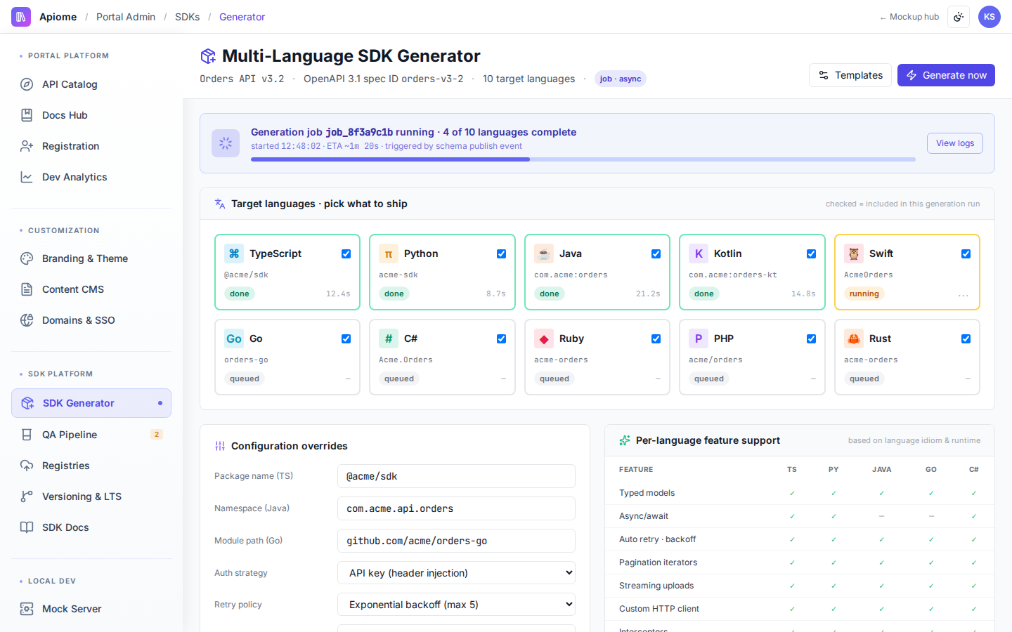The width and height of the screenshot is (1012, 632).
Task: Follow the Mockup hub link
Action: pyautogui.click(x=909, y=17)
